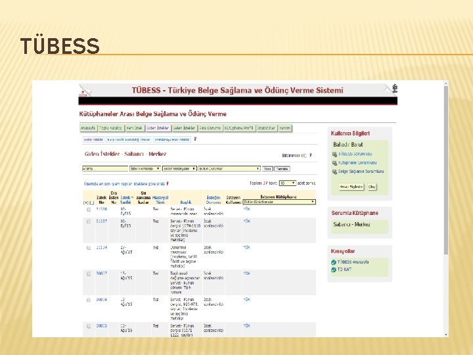Open request number 30817 link
The width and height of the screenshot is (473, 355).
click(x=102, y=273)
